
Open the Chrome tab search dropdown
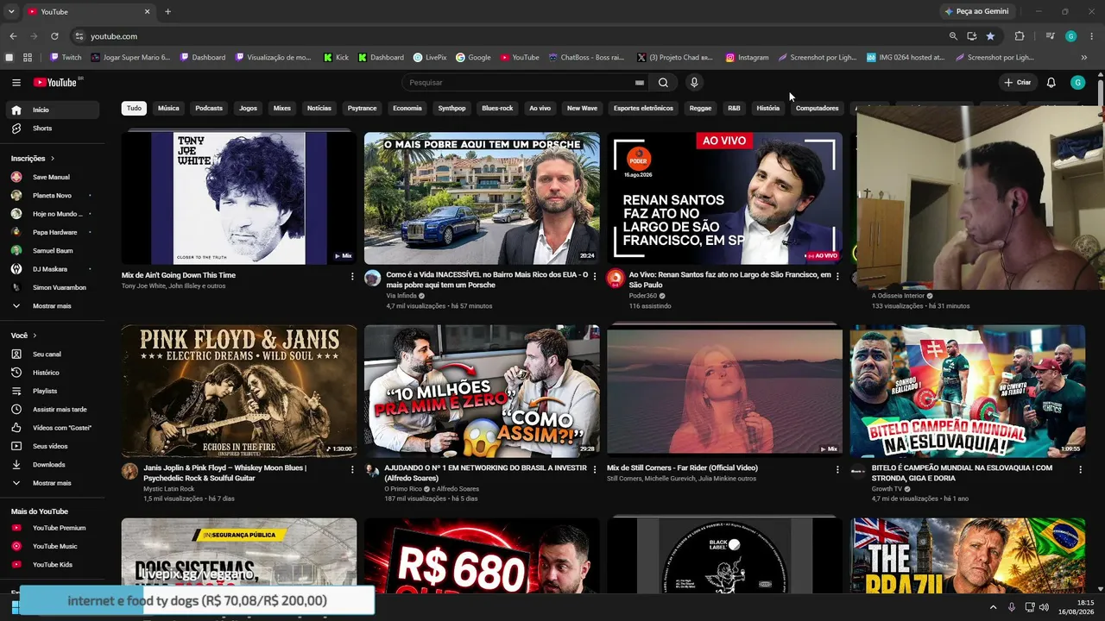11,11
